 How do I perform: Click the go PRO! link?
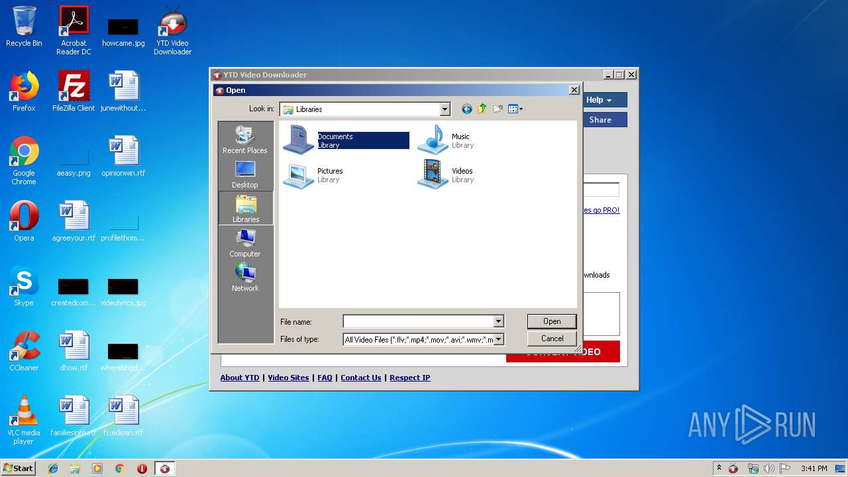[x=602, y=210]
